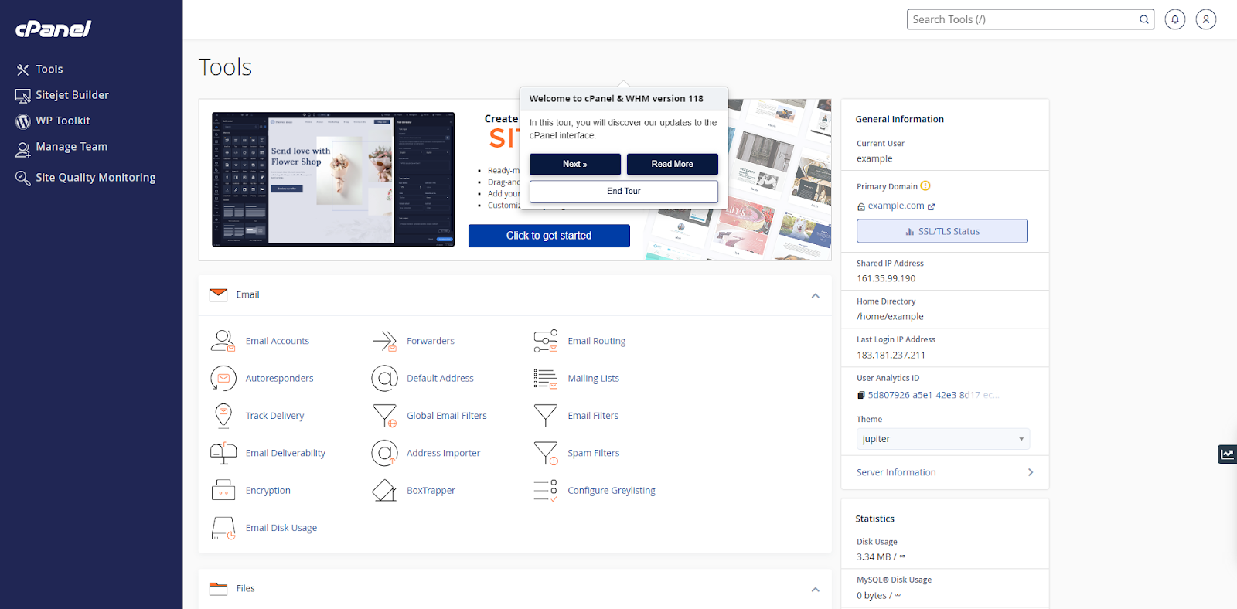The height and width of the screenshot is (609, 1237).
Task: Open the Email Disk Usage link
Action: point(281,528)
